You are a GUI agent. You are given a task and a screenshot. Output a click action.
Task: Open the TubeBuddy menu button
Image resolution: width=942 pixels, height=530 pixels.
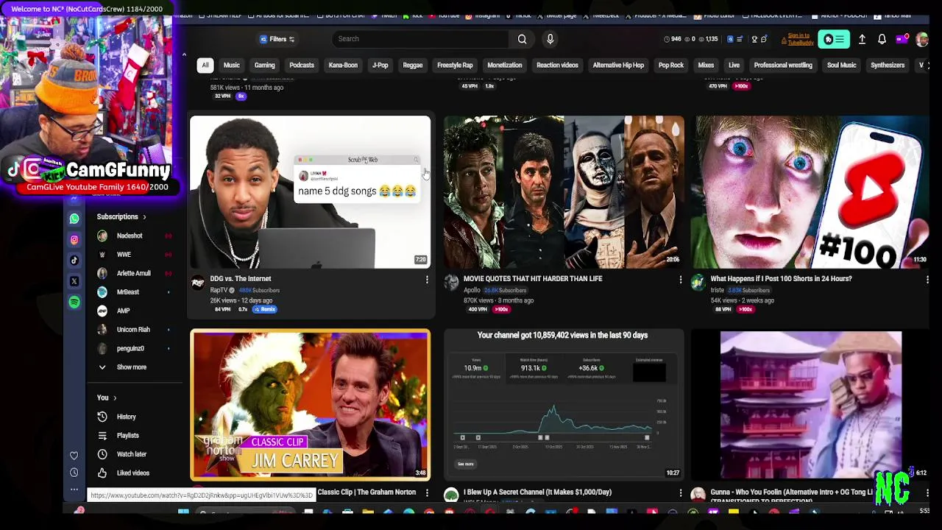(x=834, y=39)
